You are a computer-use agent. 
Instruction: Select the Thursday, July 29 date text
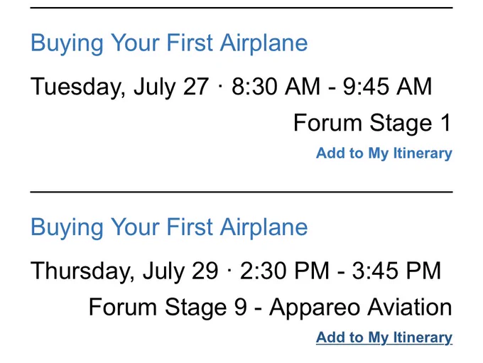point(124,271)
